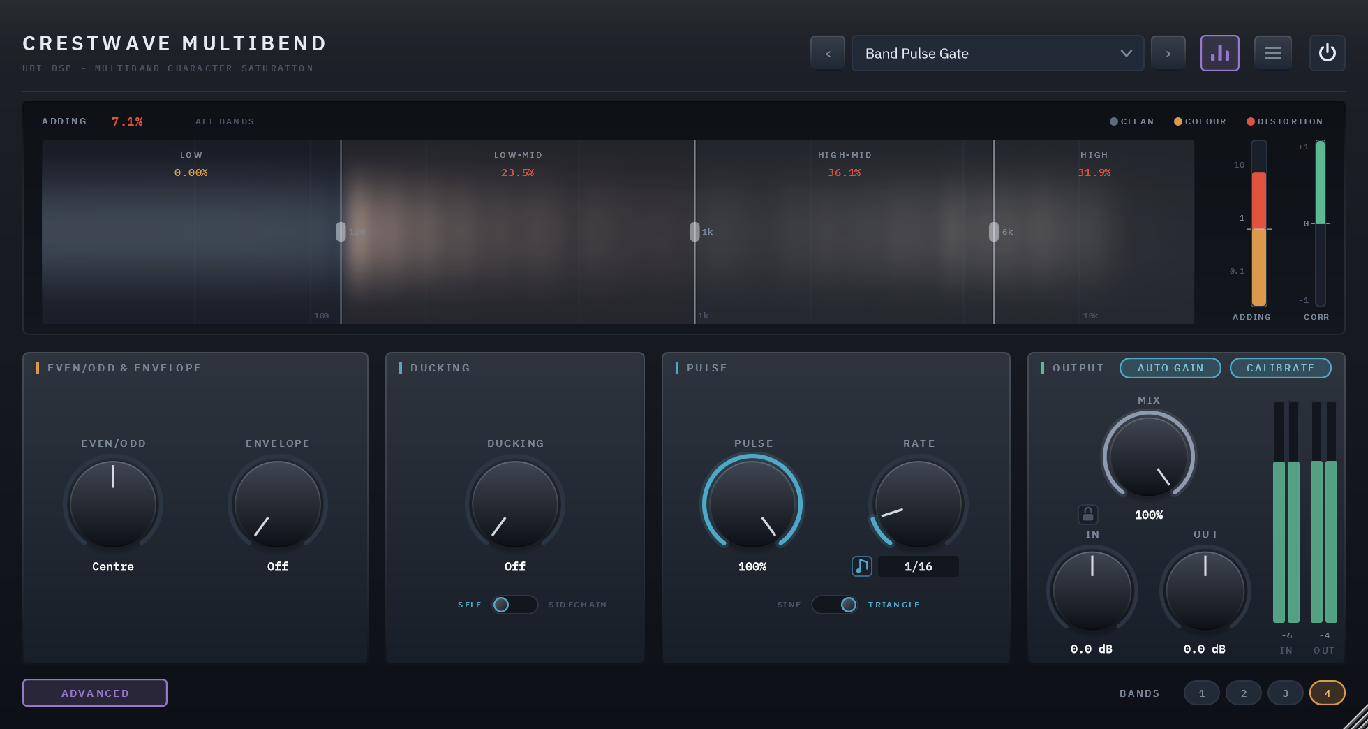
Task: Click the Envelope knob
Action: point(278,503)
